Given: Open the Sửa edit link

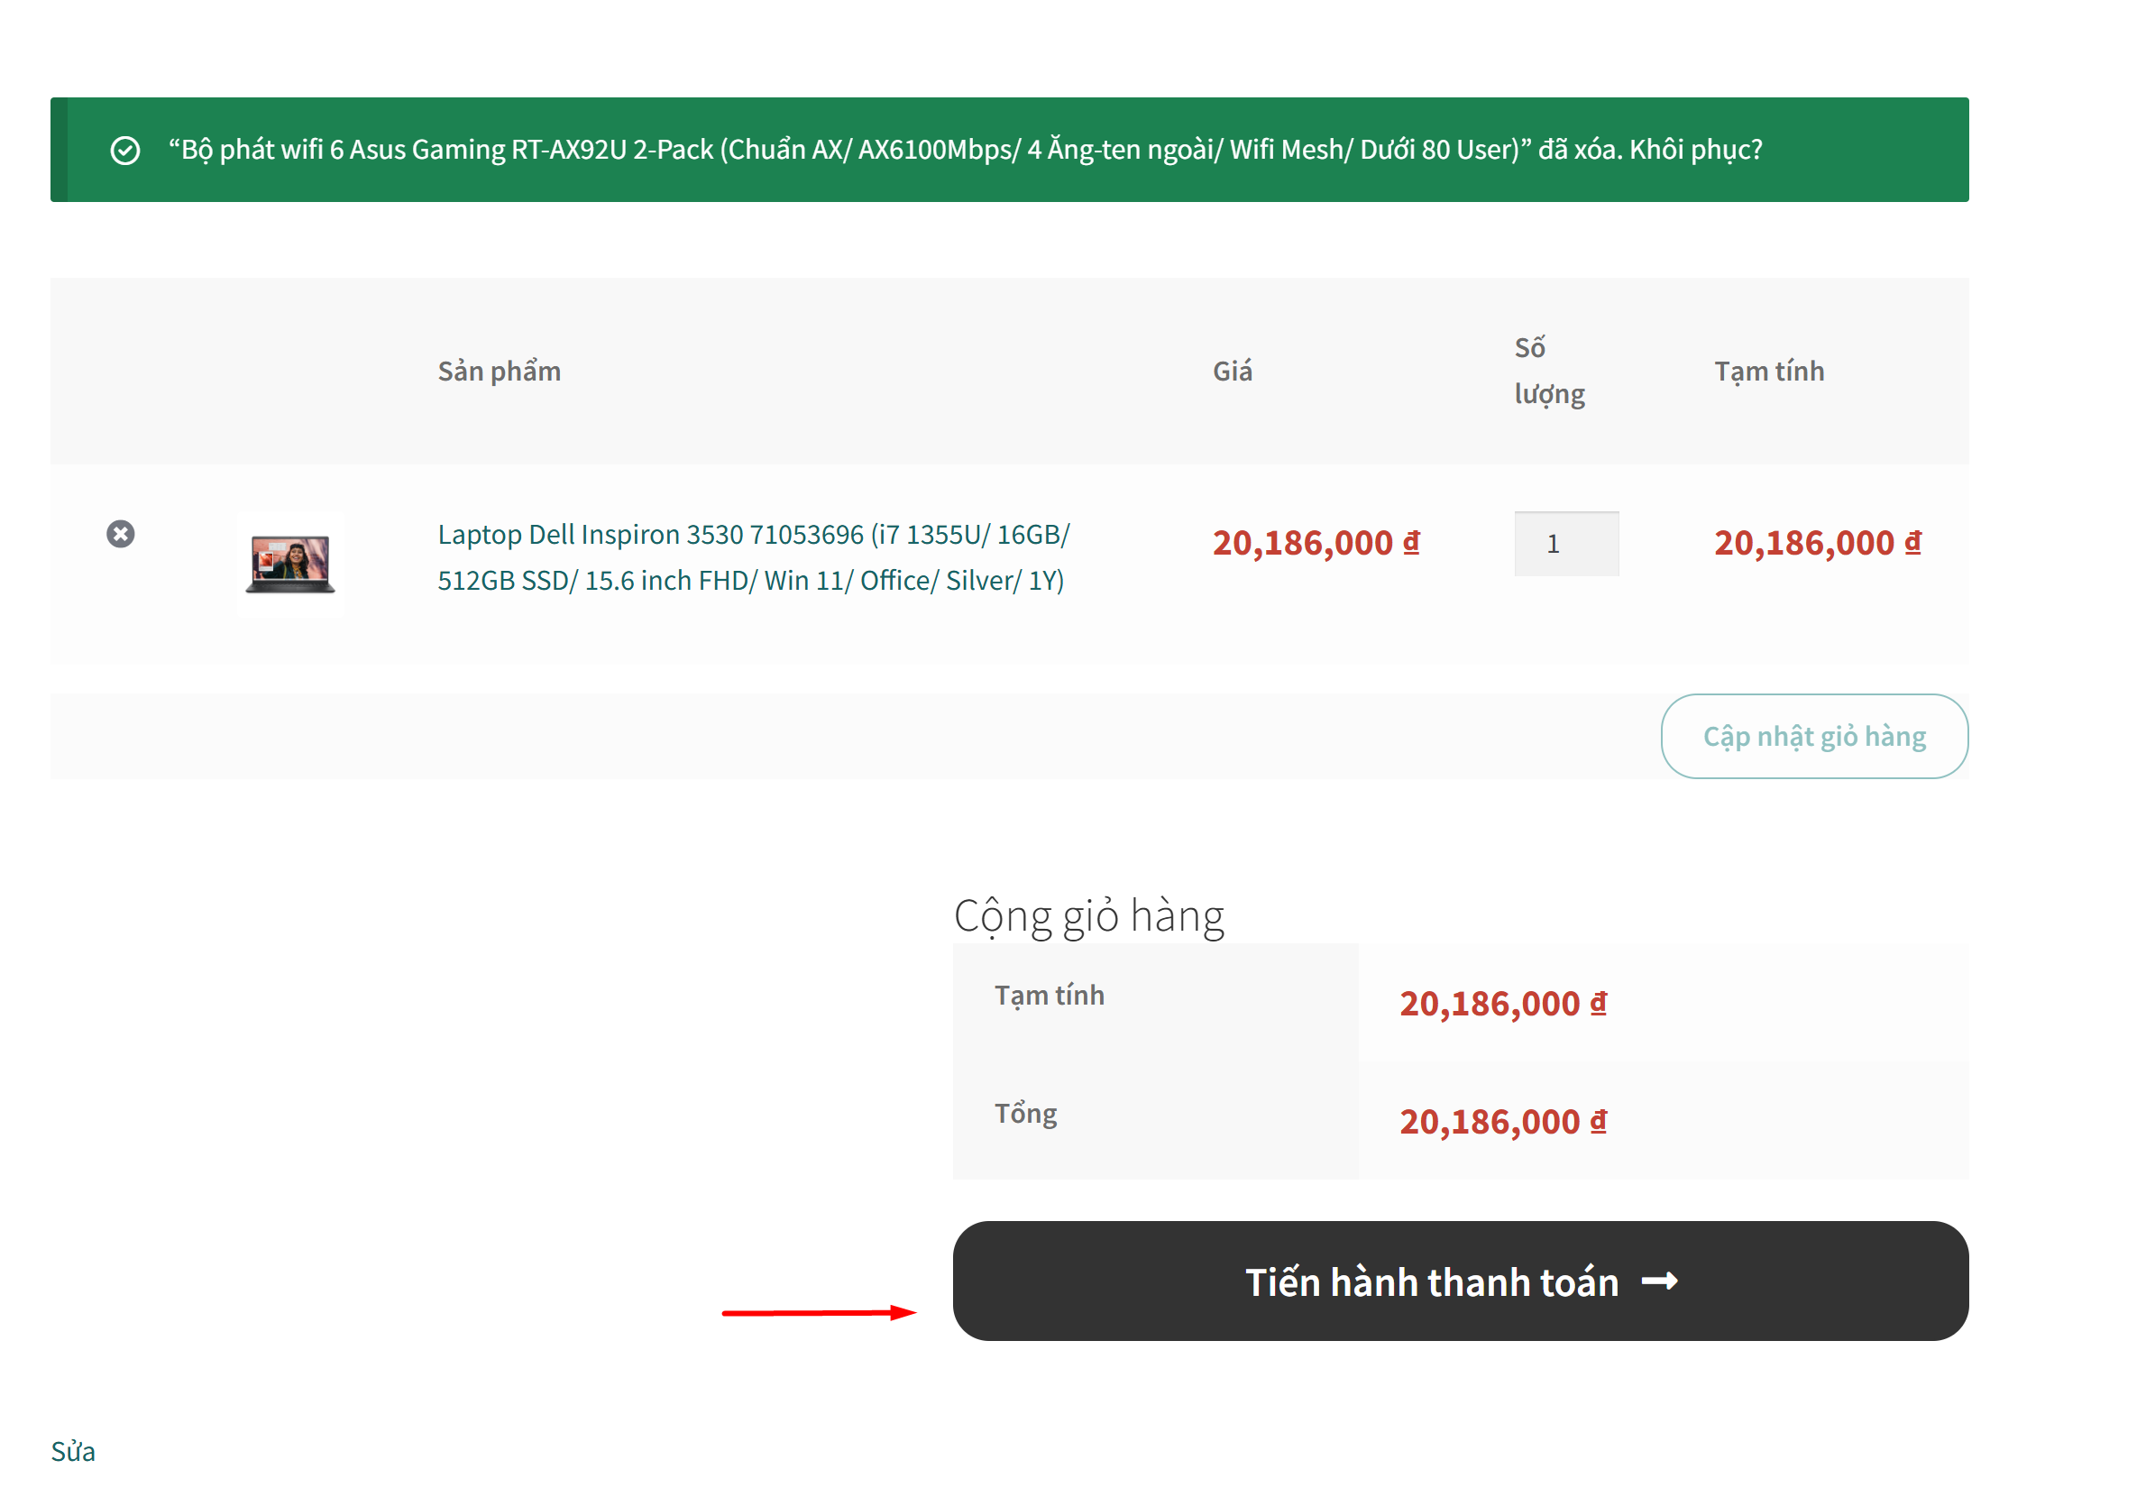Looking at the screenshot, I should coord(72,1451).
